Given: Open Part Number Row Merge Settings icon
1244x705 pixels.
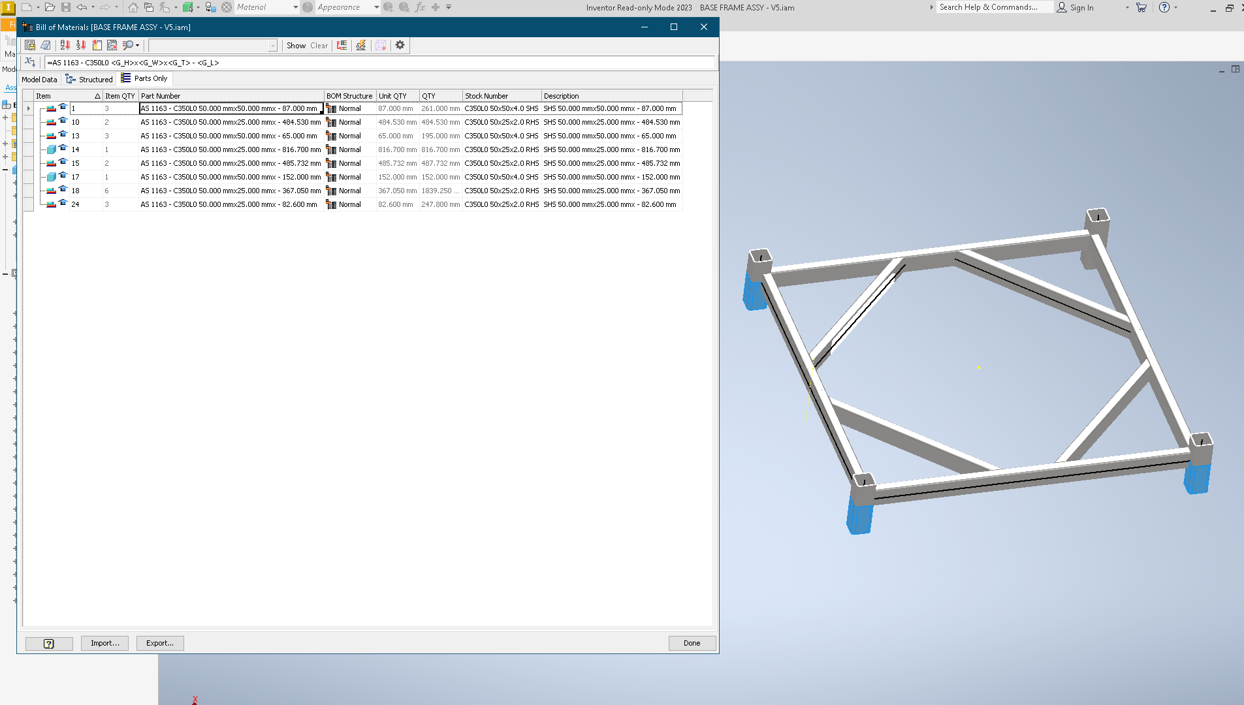Looking at the screenshot, I should [342, 45].
